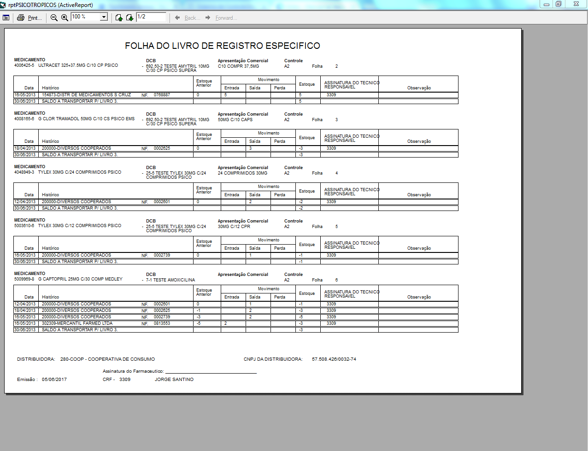
Task: Select medication ULTRACET 325+37.5MG C/10 CP PSICO
Action: coord(78,65)
